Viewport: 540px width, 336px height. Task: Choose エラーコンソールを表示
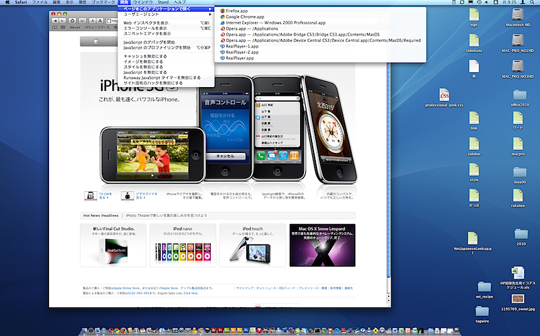click(x=166, y=28)
